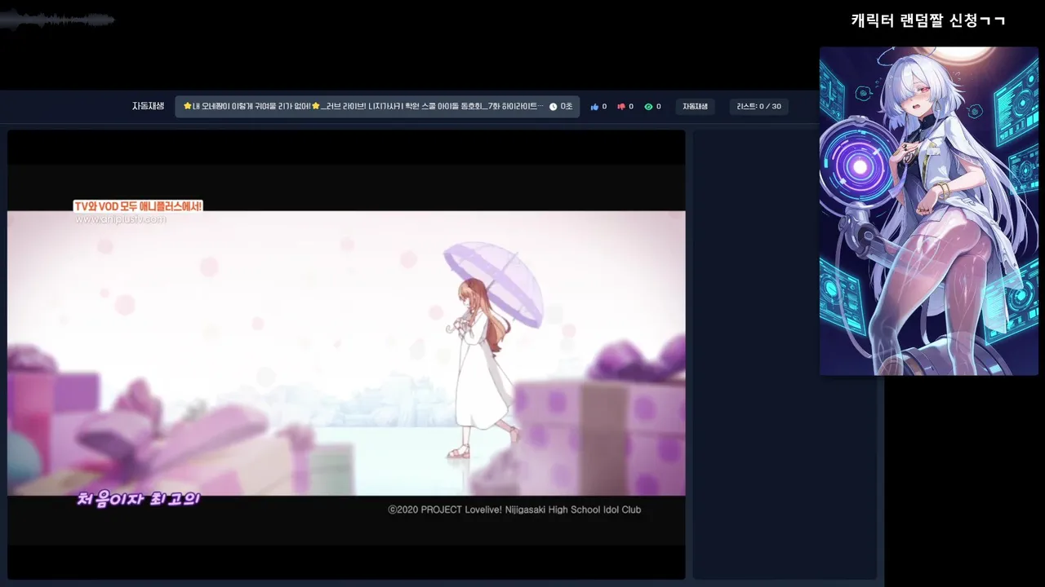Click the audio waveform display

click(x=57, y=20)
